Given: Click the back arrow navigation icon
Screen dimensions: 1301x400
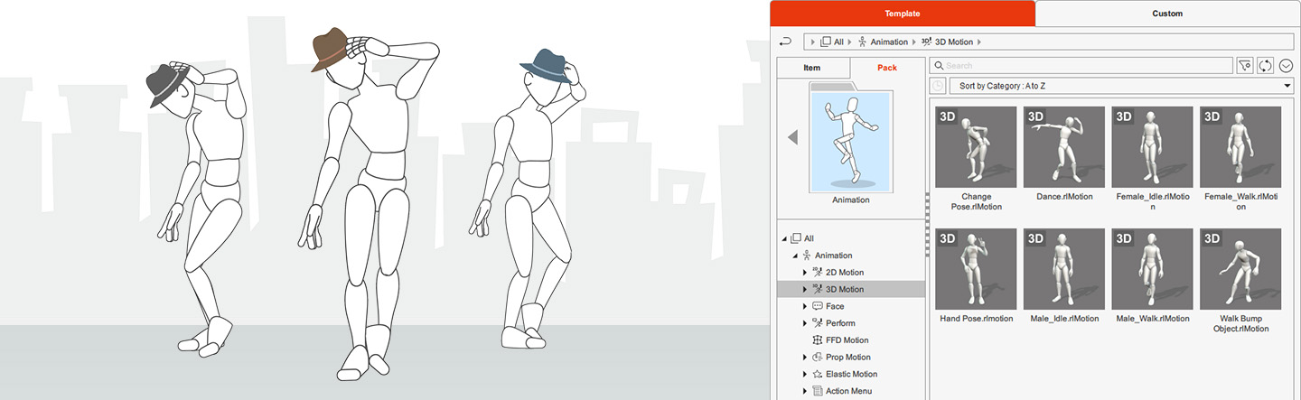Looking at the screenshot, I should 785,42.
